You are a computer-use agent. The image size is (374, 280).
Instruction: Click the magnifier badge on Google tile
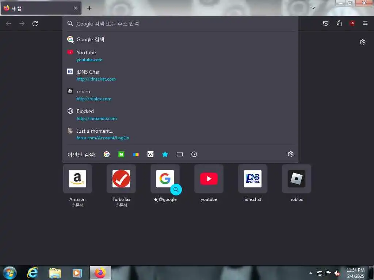coord(176,190)
